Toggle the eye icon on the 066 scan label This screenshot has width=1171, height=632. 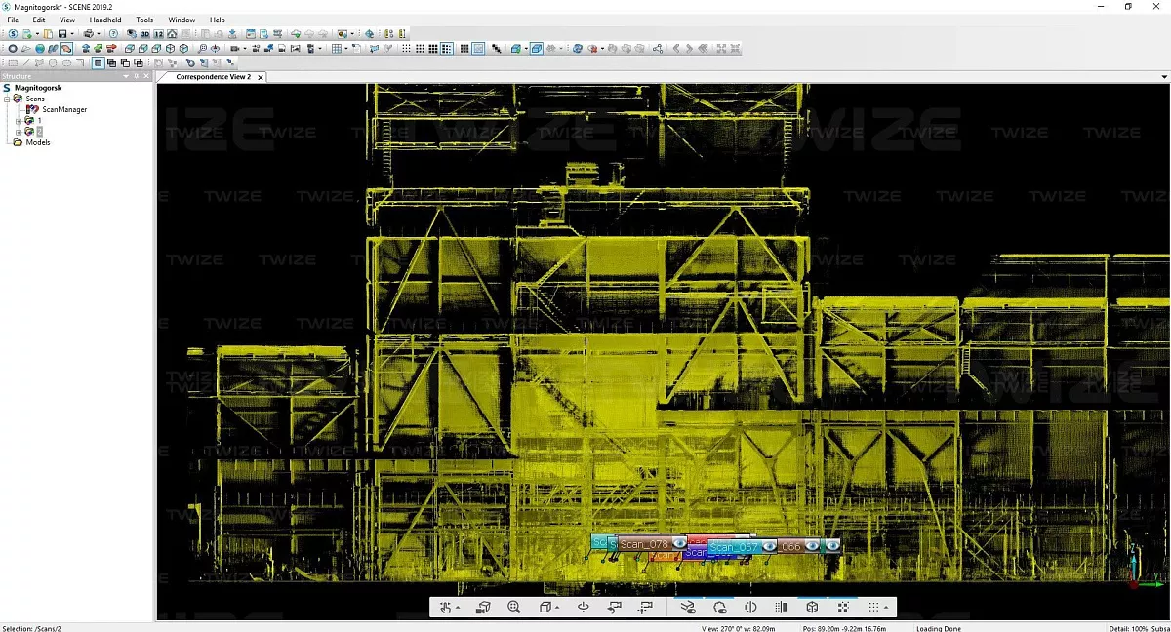tap(812, 547)
